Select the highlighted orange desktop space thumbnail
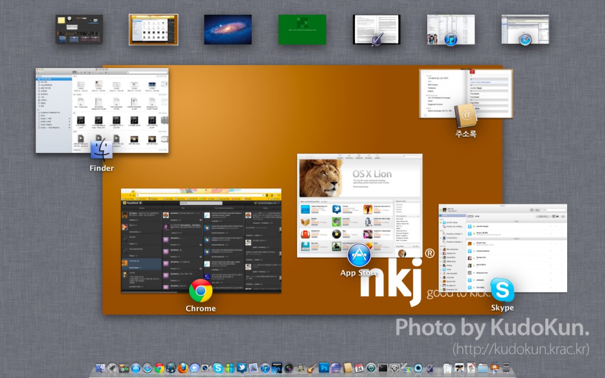Image resolution: width=605 pixels, height=378 pixels. (154, 30)
